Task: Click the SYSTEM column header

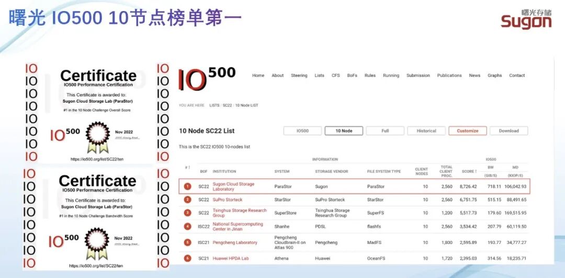Action: click(282, 171)
